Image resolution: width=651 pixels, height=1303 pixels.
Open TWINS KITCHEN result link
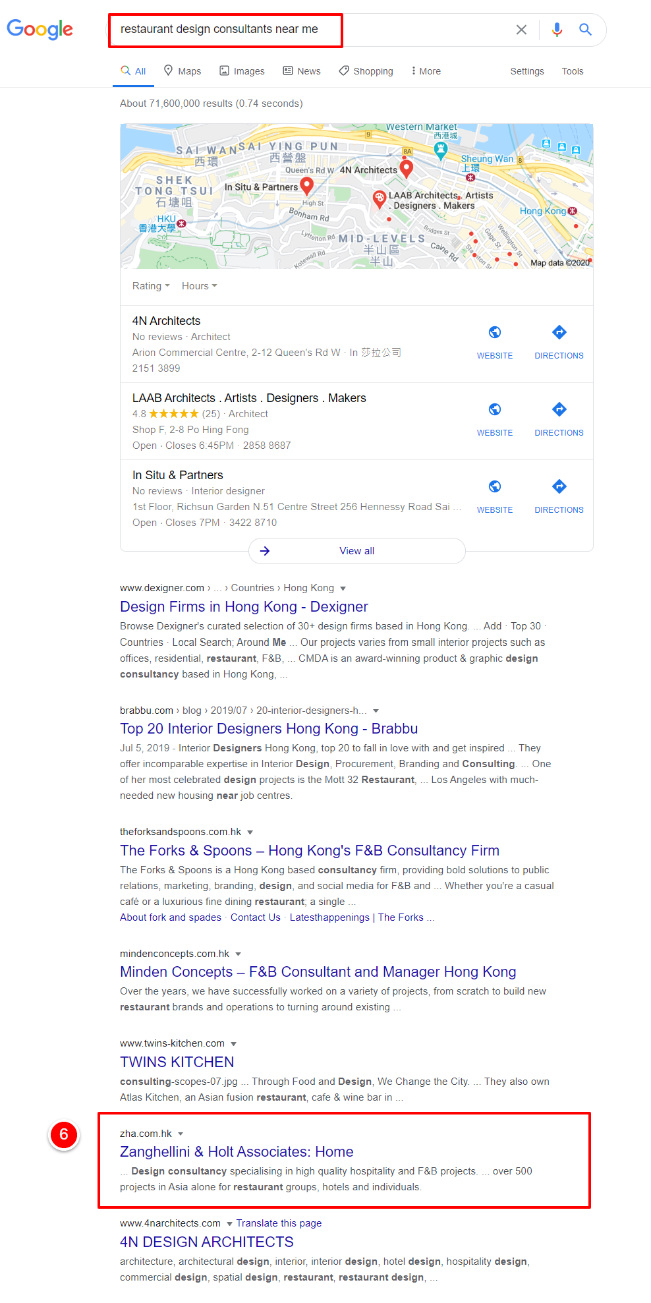pyautogui.click(x=177, y=1062)
